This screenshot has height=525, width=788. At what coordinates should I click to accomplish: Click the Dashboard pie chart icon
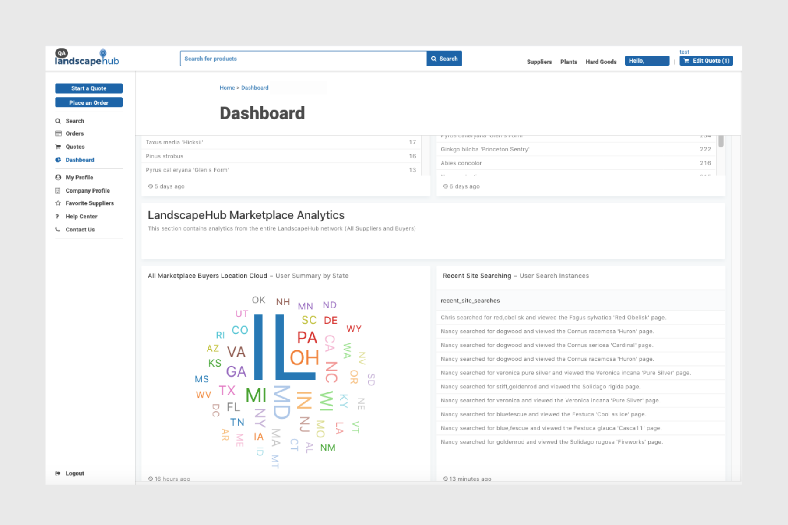pyautogui.click(x=58, y=160)
